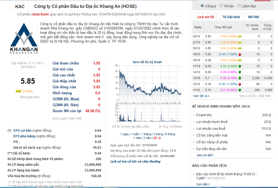
Task: Click the GDNN (KL Mua) label
Action: pos(66,99)
